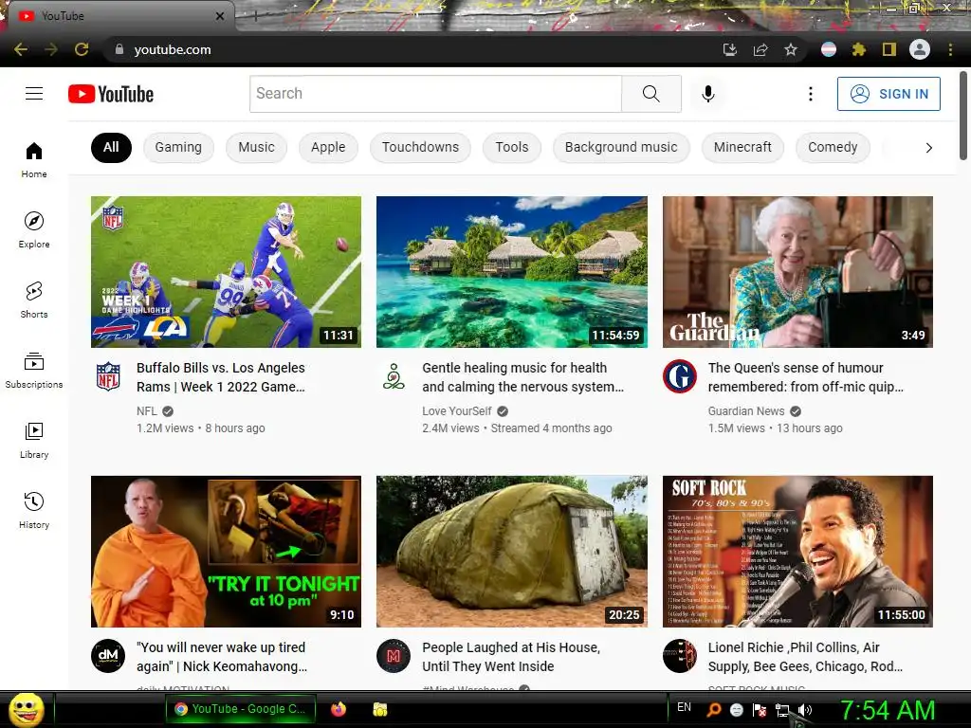
Task: Select the Comedy filter chip
Action: (833, 147)
